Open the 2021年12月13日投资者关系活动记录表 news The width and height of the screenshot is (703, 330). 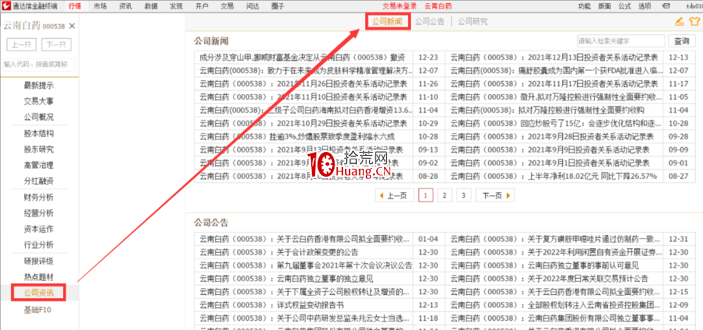pos(554,58)
